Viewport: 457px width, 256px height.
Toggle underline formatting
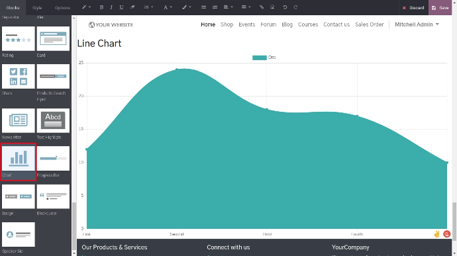click(121, 7)
